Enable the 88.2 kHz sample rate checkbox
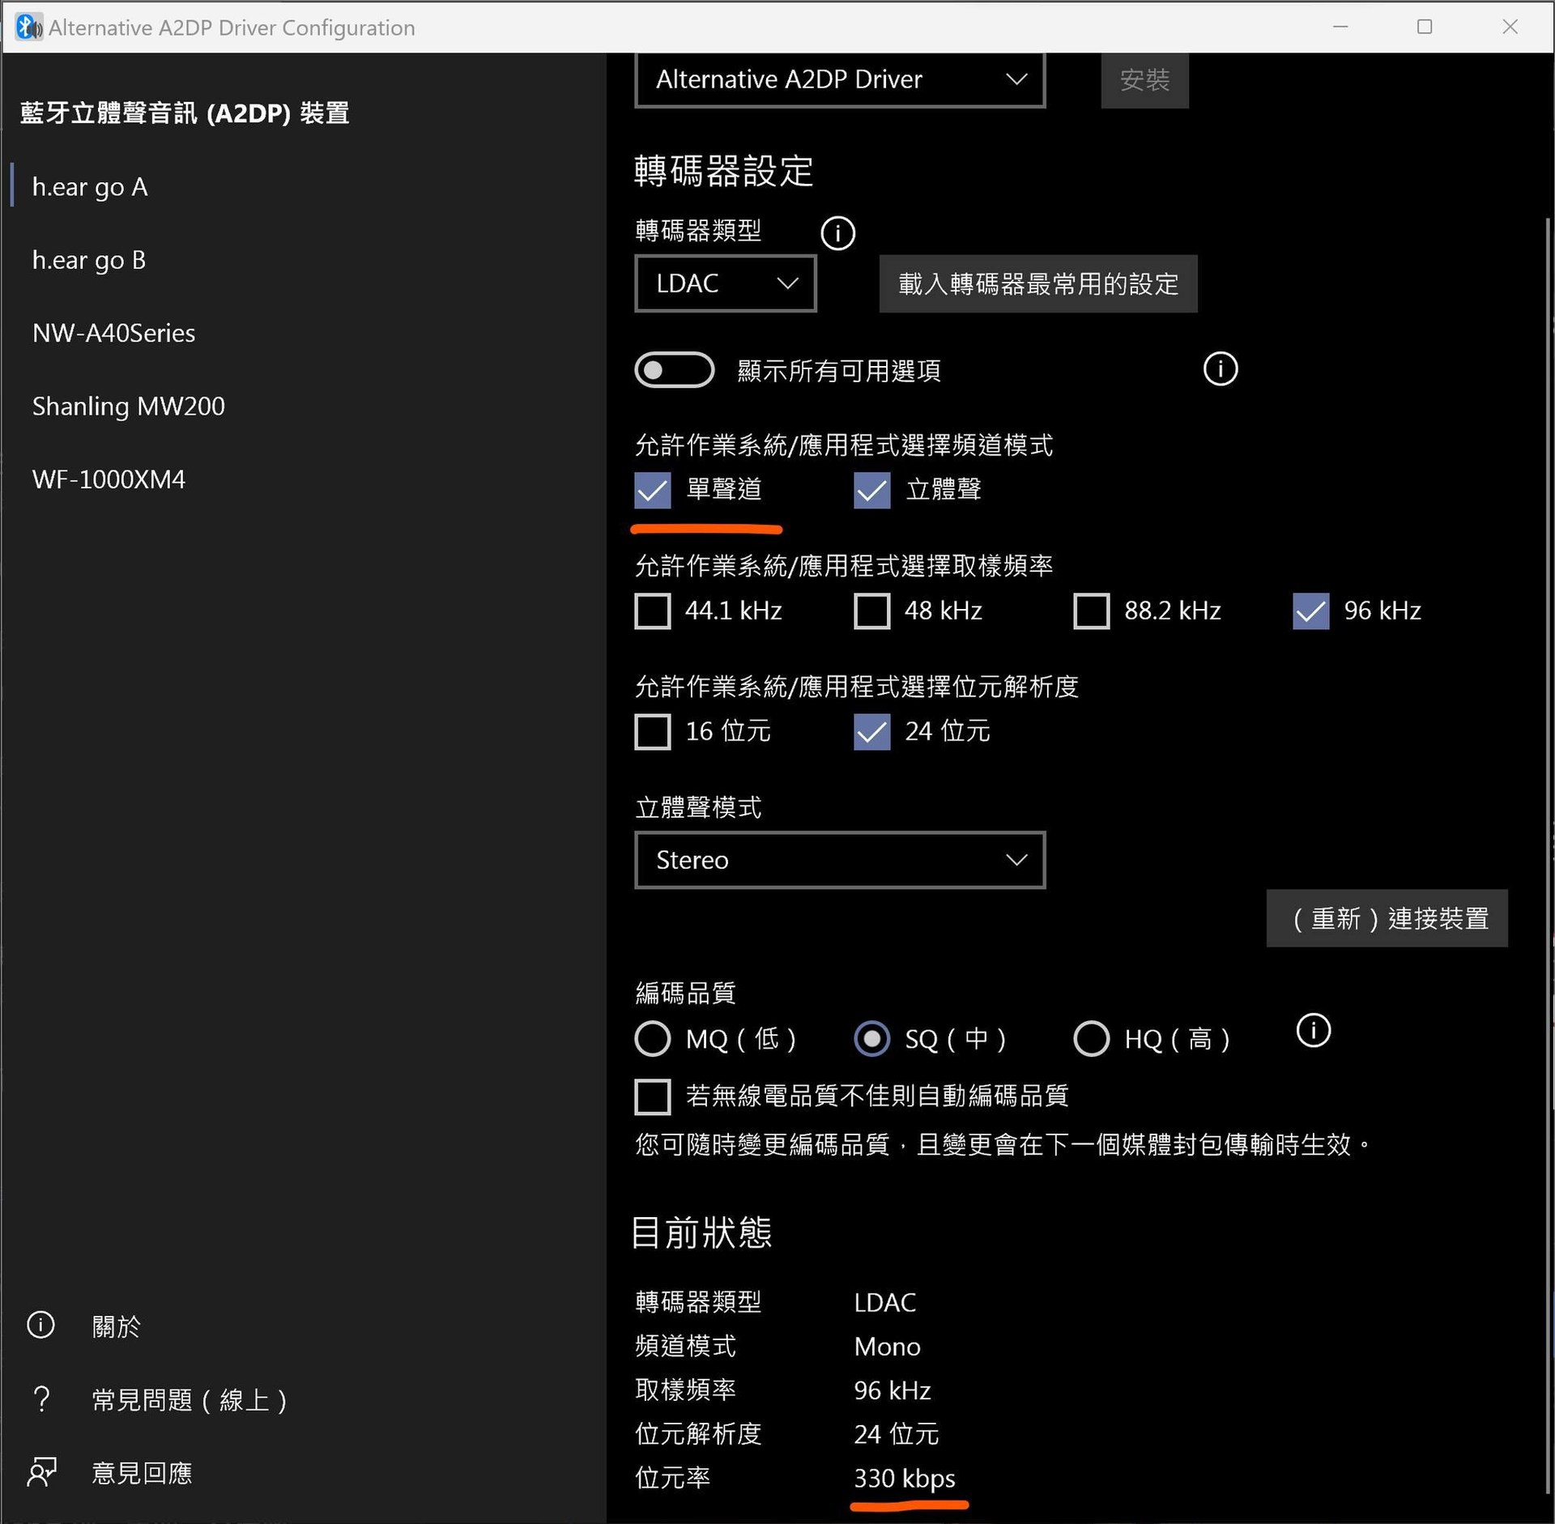 tap(1091, 611)
